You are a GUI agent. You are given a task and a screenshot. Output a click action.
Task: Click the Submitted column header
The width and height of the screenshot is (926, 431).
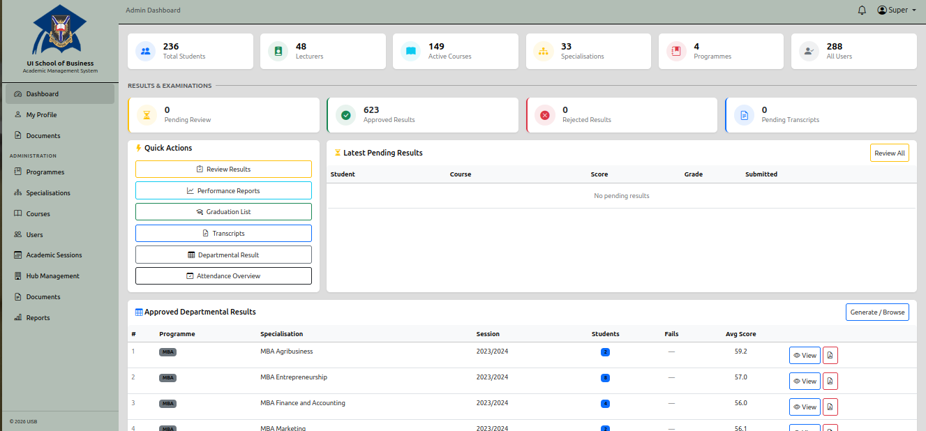(x=761, y=174)
